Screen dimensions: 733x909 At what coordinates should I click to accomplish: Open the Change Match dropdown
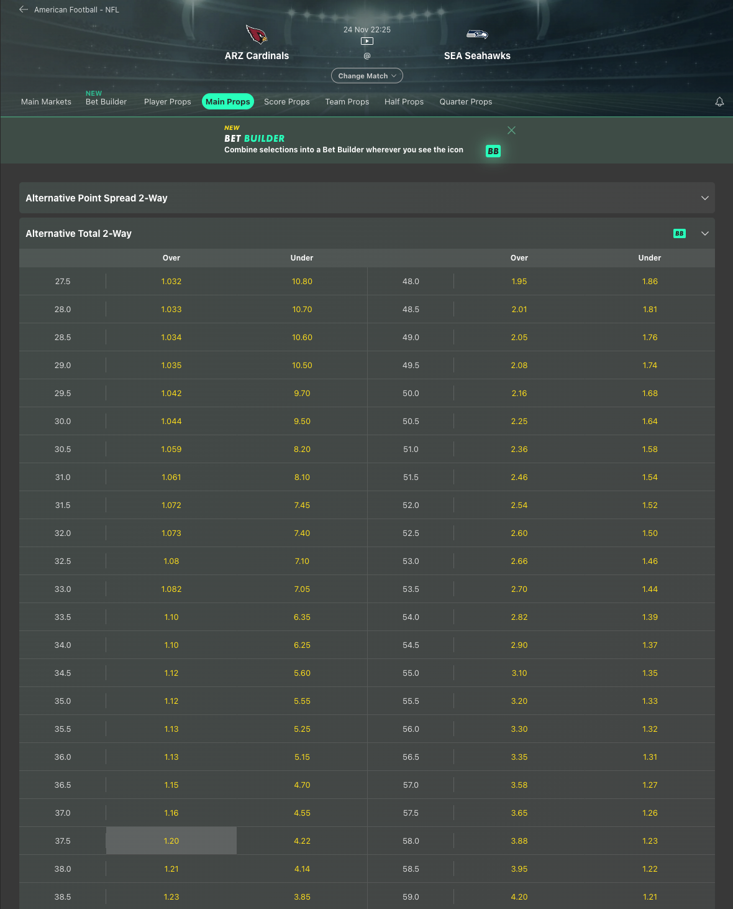coord(367,76)
